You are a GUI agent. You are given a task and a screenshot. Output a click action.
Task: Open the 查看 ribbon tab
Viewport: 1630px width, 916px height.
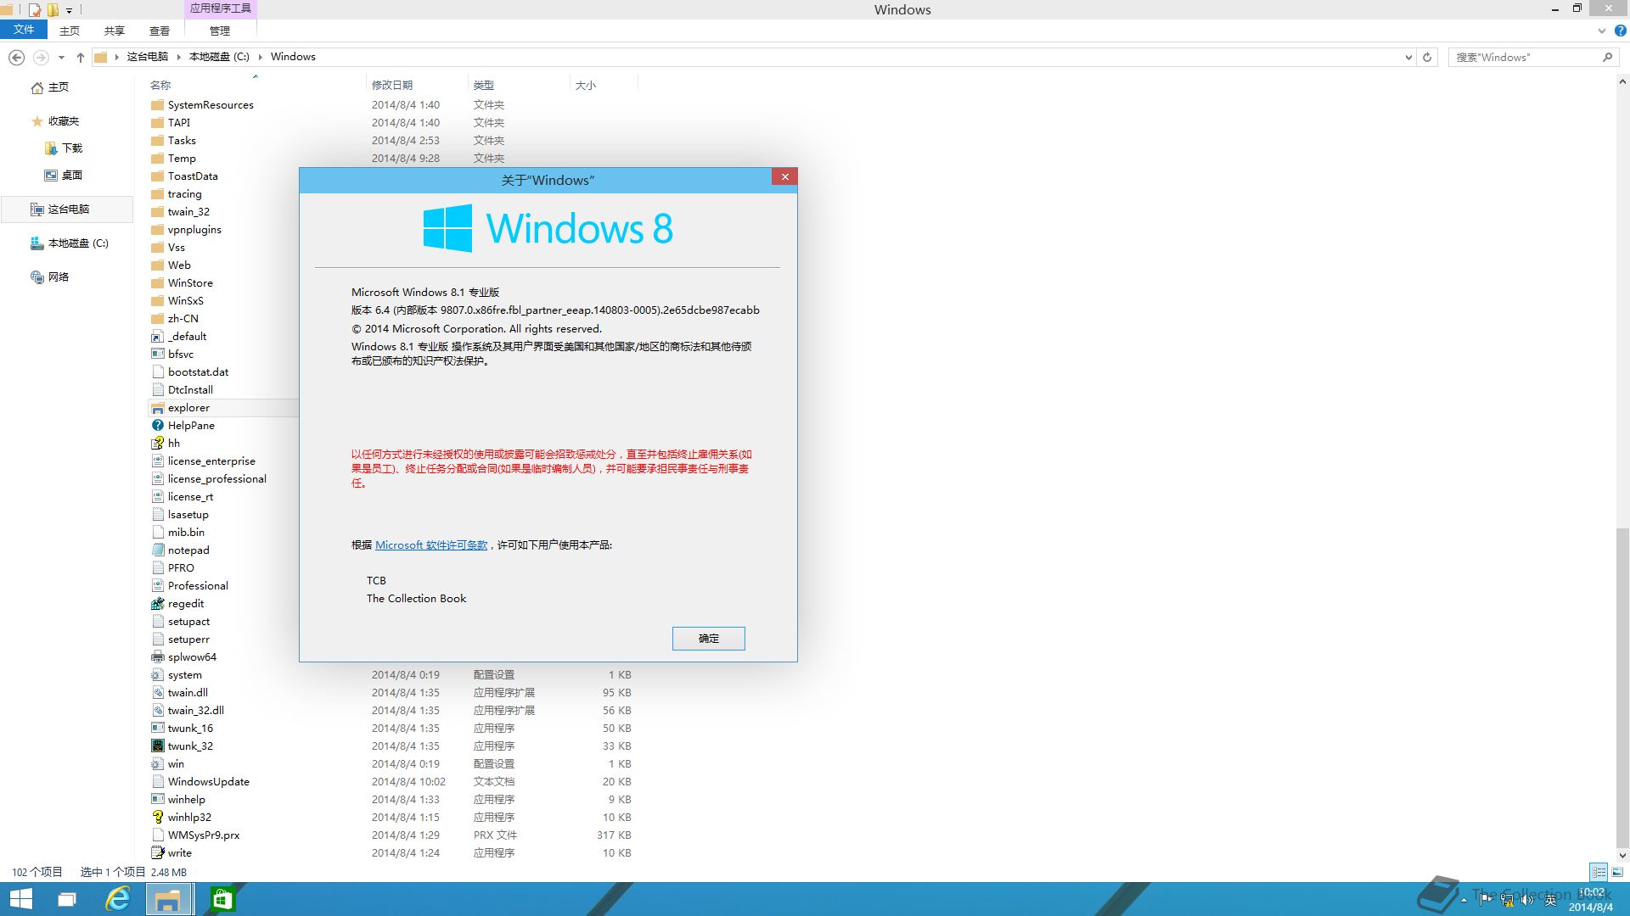click(x=160, y=31)
